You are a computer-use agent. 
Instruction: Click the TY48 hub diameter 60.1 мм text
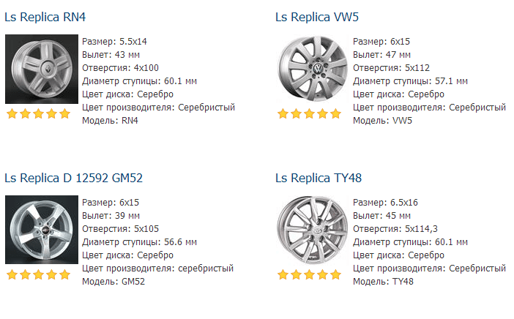click(451, 242)
